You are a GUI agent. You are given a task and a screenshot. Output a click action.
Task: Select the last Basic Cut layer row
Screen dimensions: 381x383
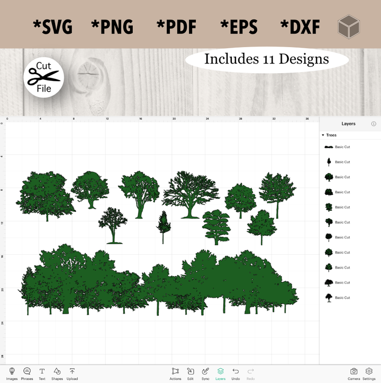[350, 298]
